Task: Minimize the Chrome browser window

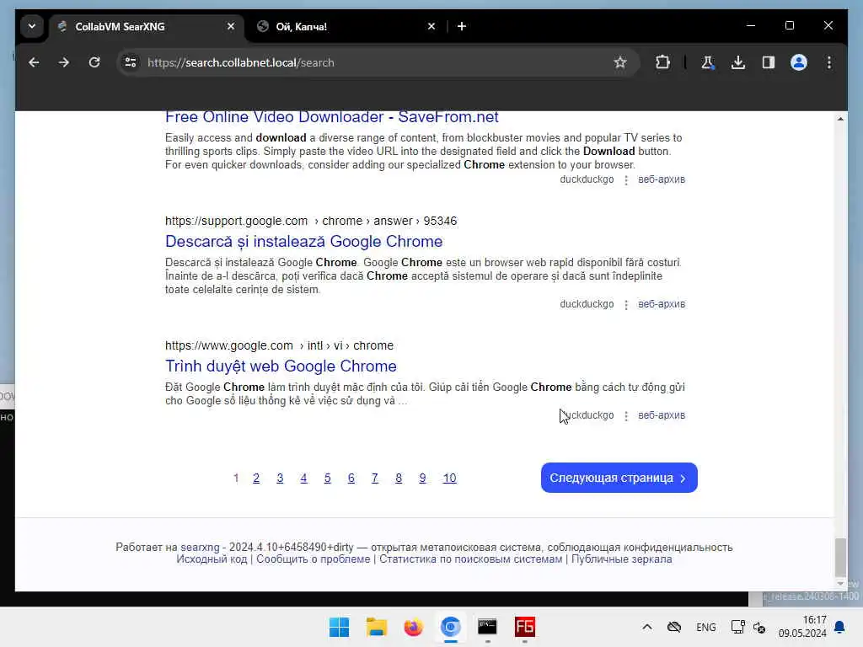Action: pyautogui.click(x=751, y=26)
